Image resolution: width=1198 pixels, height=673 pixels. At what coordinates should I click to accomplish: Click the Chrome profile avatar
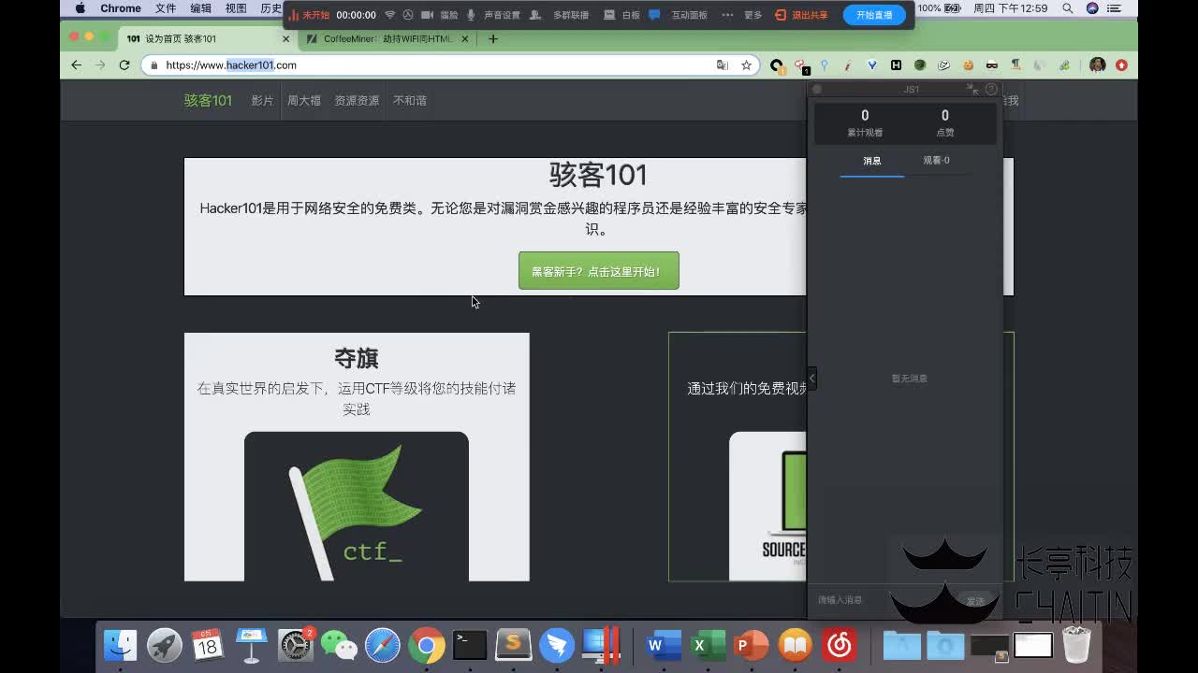[x=1098, y=65]
